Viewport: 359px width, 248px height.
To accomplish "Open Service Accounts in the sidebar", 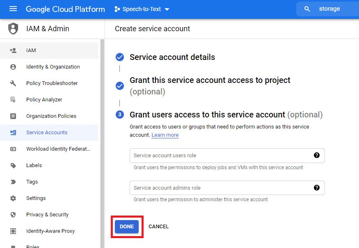I will pyautogui.click(x=46, y=133).
